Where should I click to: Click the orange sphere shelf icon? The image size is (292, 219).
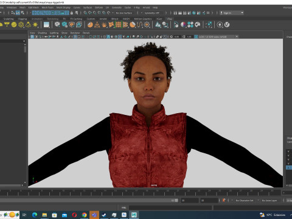pos(90,25)
